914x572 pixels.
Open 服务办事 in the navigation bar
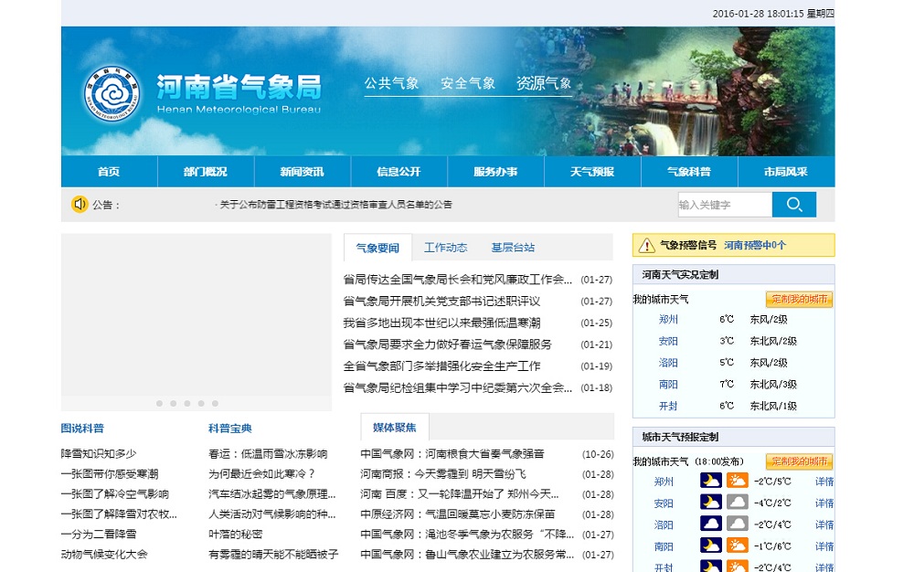point(495,171)
